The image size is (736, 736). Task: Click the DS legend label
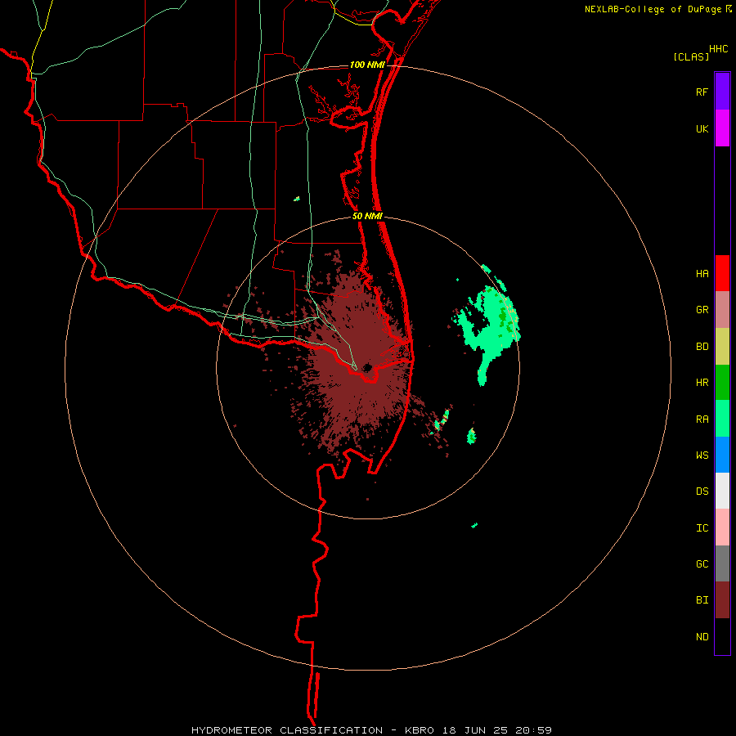(x=702, y=491)
